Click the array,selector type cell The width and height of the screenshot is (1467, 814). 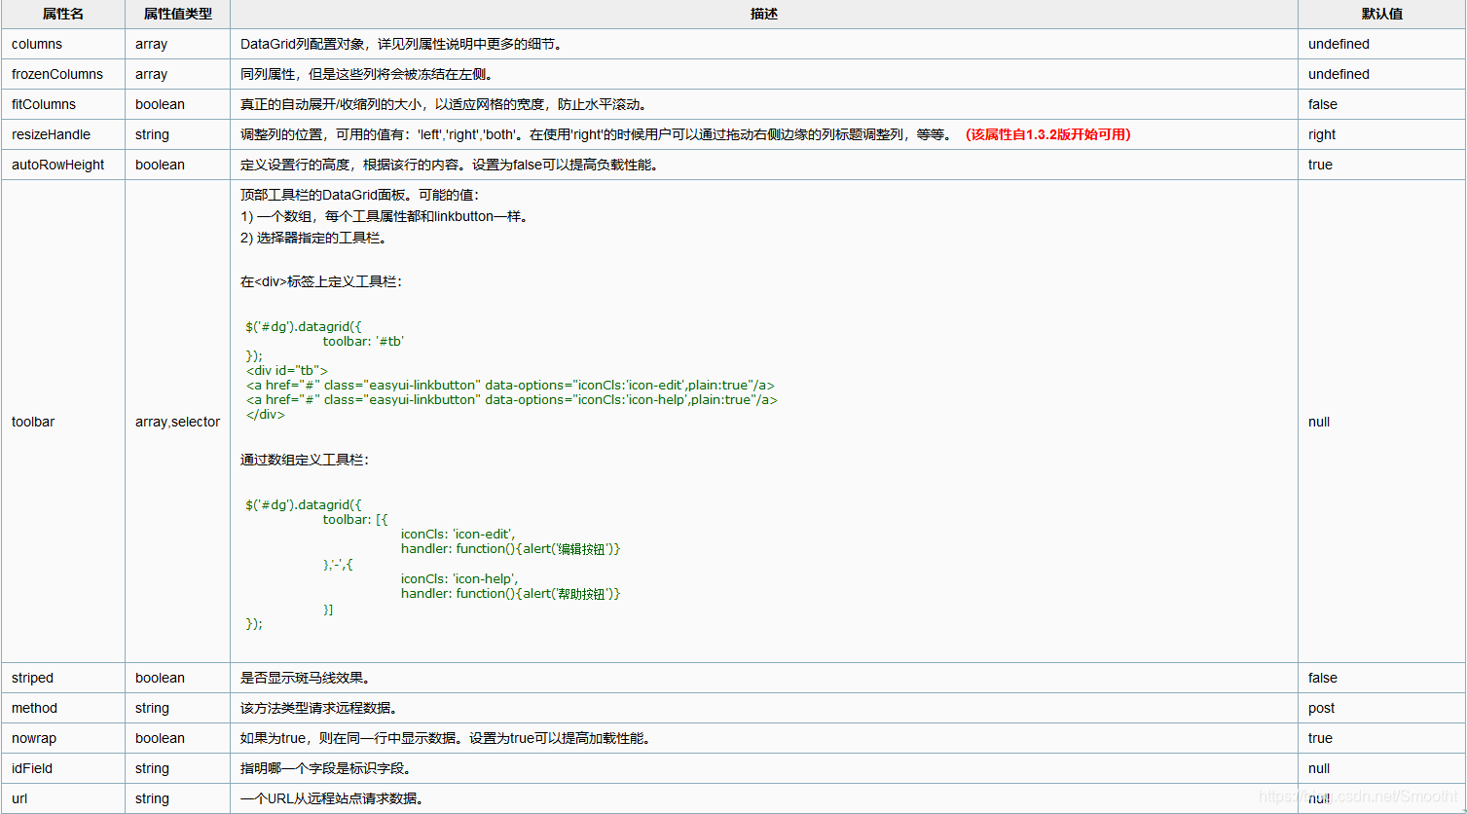coord(177,422)
